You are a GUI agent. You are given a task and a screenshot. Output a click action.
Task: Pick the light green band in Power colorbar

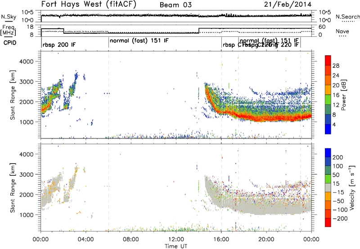coord(328,100)
